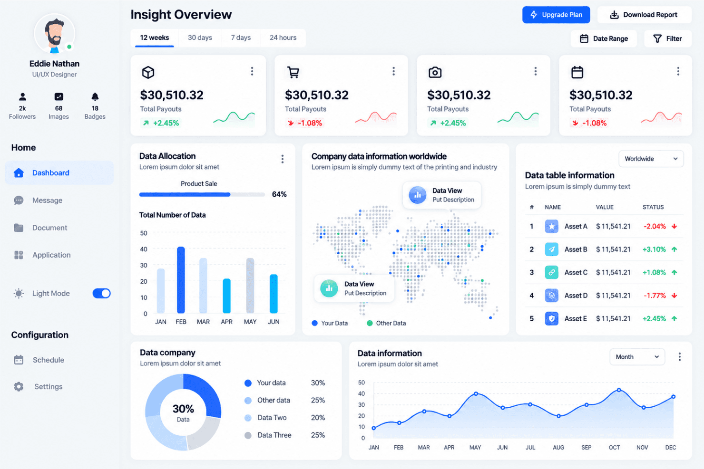The image size is (704, 469).
Task: Click the Asset E shield icon
Action: pyautogui.click(x=551, y=318)
